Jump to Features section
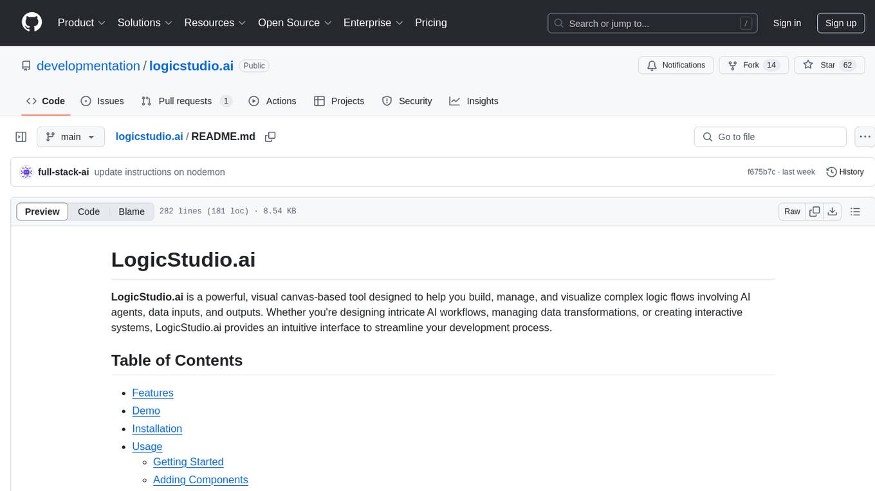 tap(152, 393)
